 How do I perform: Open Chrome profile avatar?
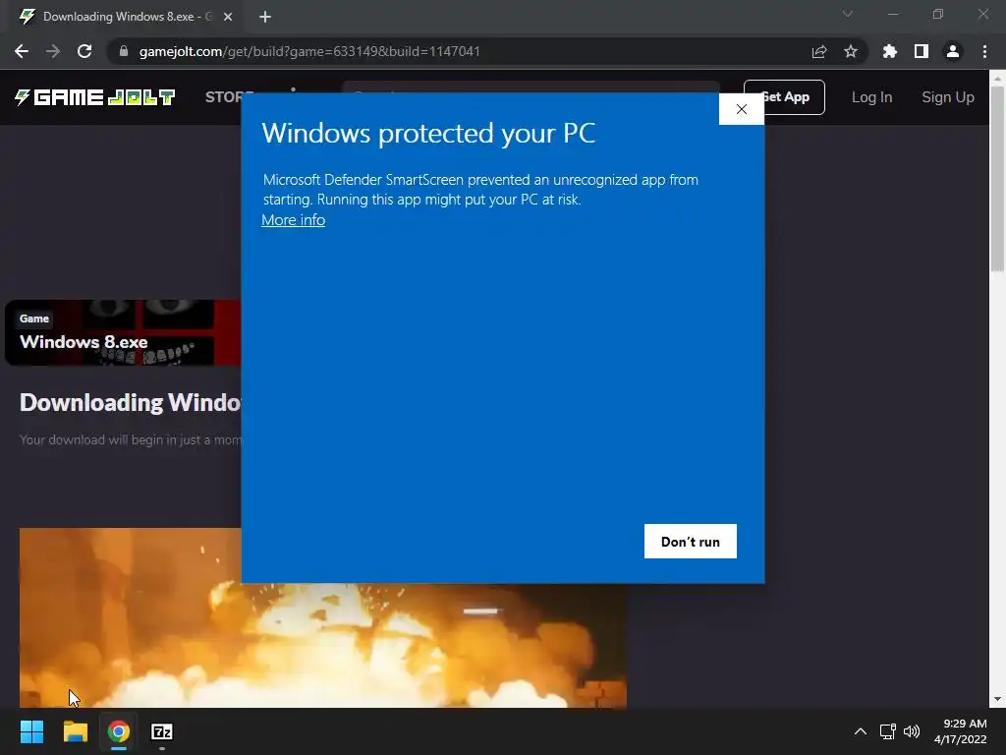tap(953, 51)
